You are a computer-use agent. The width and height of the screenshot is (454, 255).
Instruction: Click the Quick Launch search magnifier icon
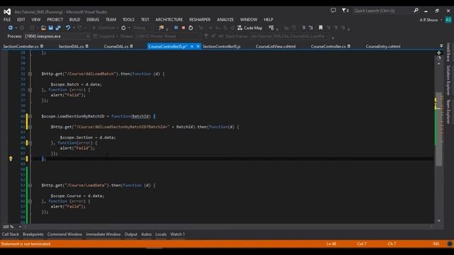(416, 11)
